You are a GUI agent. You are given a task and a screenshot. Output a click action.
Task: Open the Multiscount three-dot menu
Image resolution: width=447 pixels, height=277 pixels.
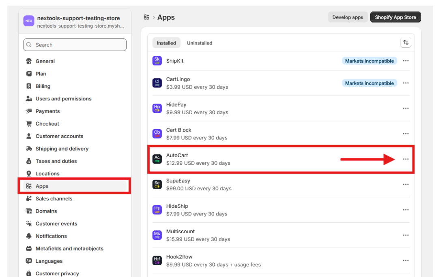click(x=406, y=235)
